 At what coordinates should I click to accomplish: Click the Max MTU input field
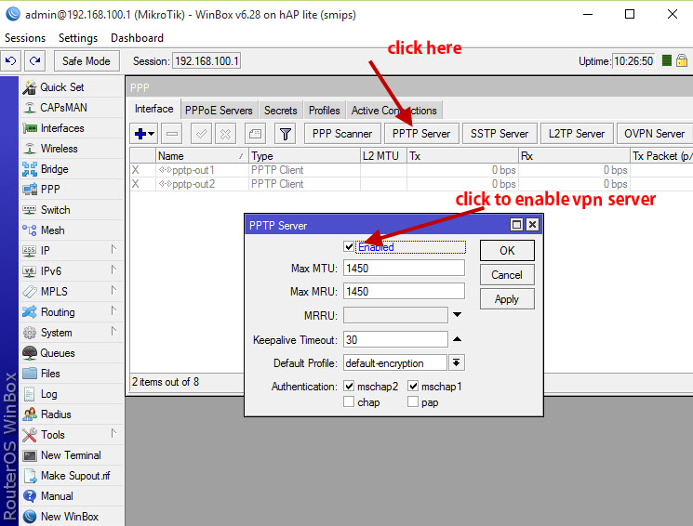(x=404, y=268)
